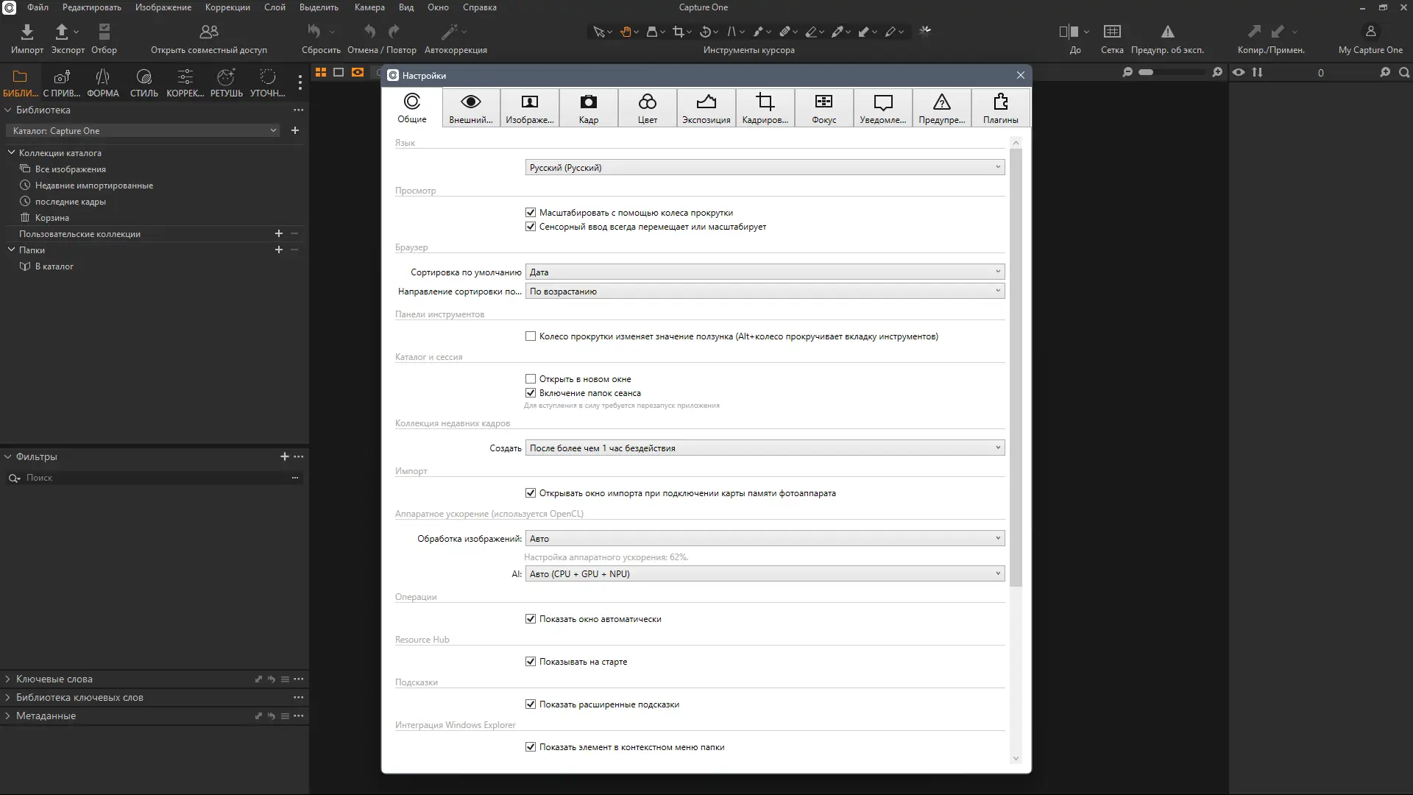Screen dimensions: 1413x795
Task: Click the Reset adjustments icon
Action: click(314, 32)
